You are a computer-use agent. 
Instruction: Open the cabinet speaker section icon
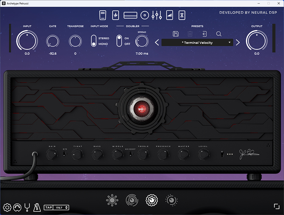coord(145,15)
